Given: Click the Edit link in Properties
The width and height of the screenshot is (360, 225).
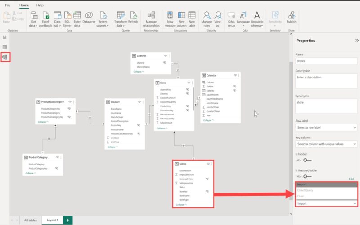Looking at the screenshot, I should tap(351, 179).
